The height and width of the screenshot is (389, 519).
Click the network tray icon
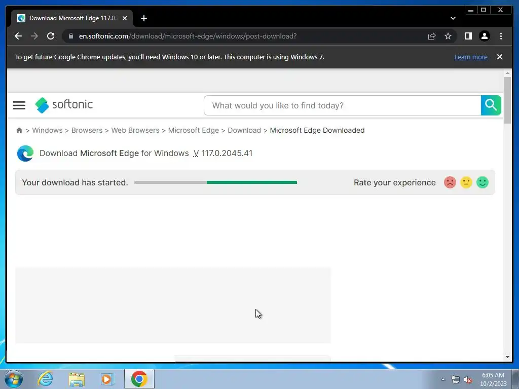pos(456,380)
